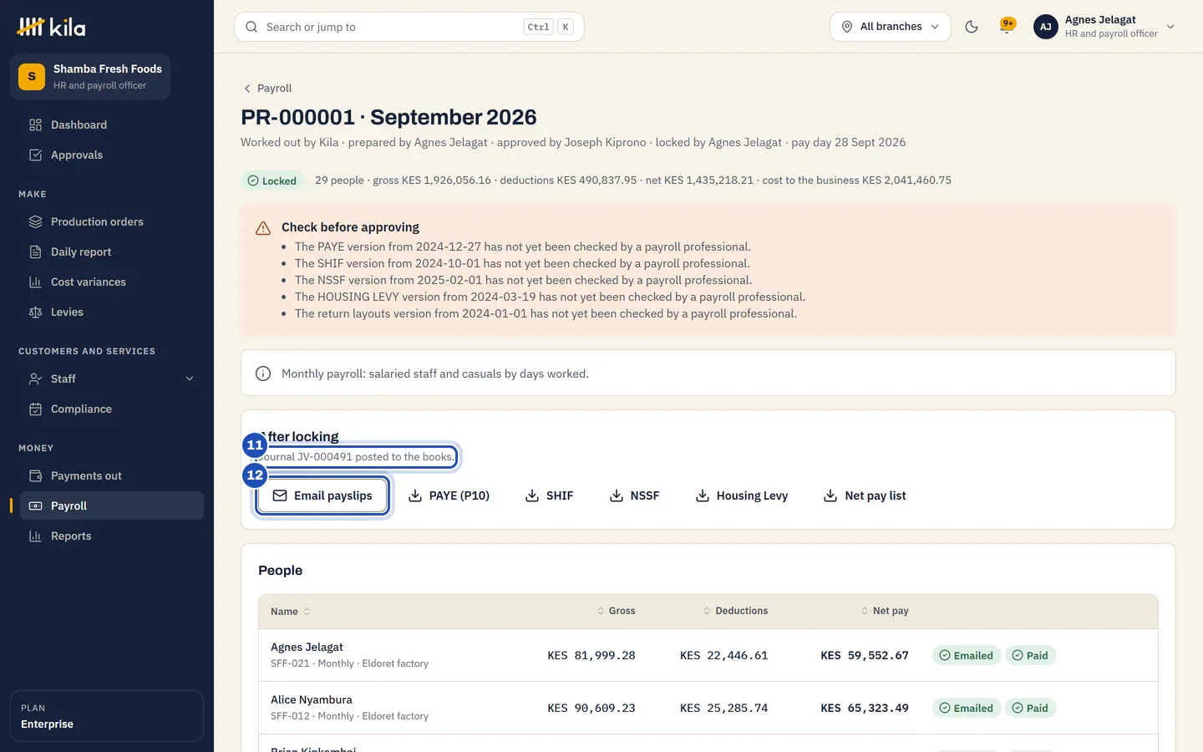
Task: Sort People table by Name
Action: 290,612
